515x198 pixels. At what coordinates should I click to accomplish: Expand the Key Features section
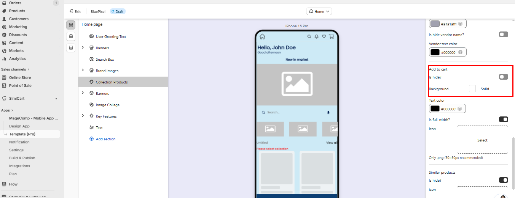point(83,116)
